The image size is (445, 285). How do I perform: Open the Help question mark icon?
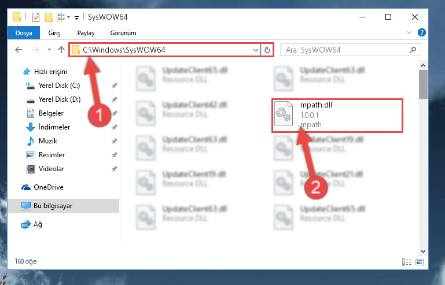pos(421,32)
